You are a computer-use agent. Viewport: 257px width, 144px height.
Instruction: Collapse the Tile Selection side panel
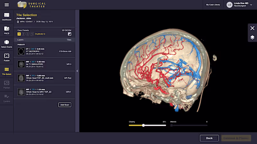(77, 71)
